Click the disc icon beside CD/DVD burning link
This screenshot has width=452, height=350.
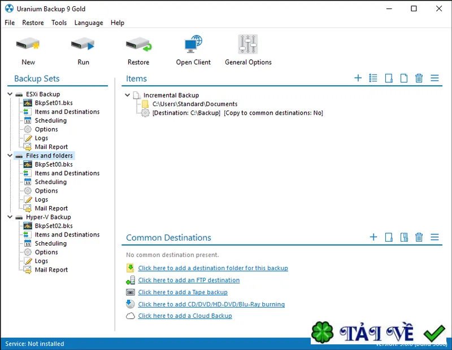coord(131,304)
